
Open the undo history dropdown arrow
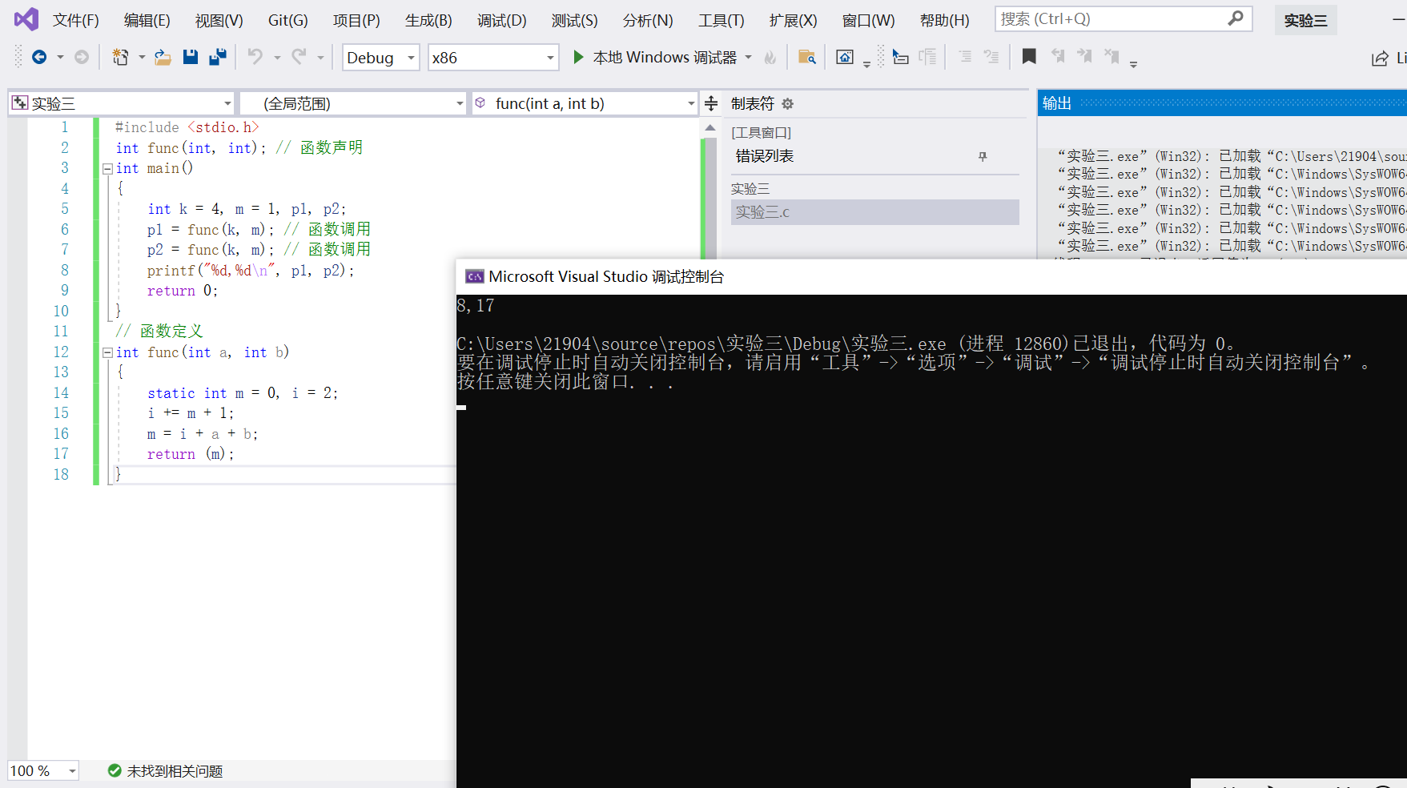point(277,58)
